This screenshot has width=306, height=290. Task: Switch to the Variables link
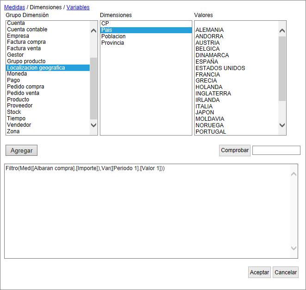78,7
